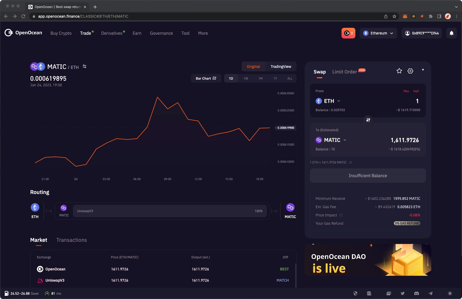Open OpenOcean Telegram link

pos(430,293)
